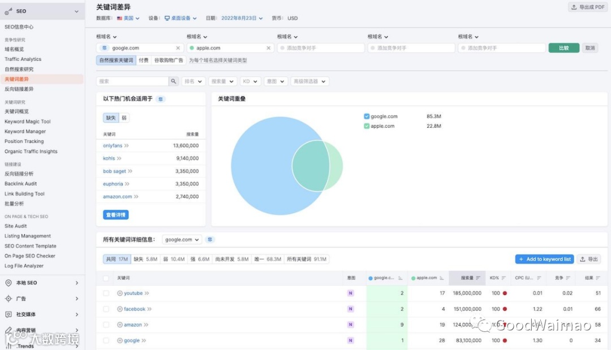Select the weak (弱) toggle in opportunities
The image size is (611, 350).
click(124, 118)
